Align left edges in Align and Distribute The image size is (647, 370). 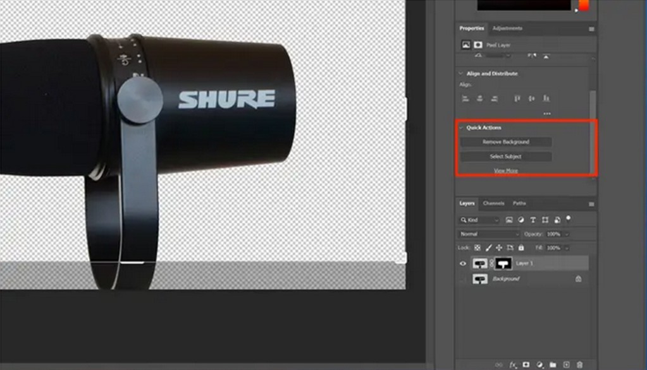465,98
